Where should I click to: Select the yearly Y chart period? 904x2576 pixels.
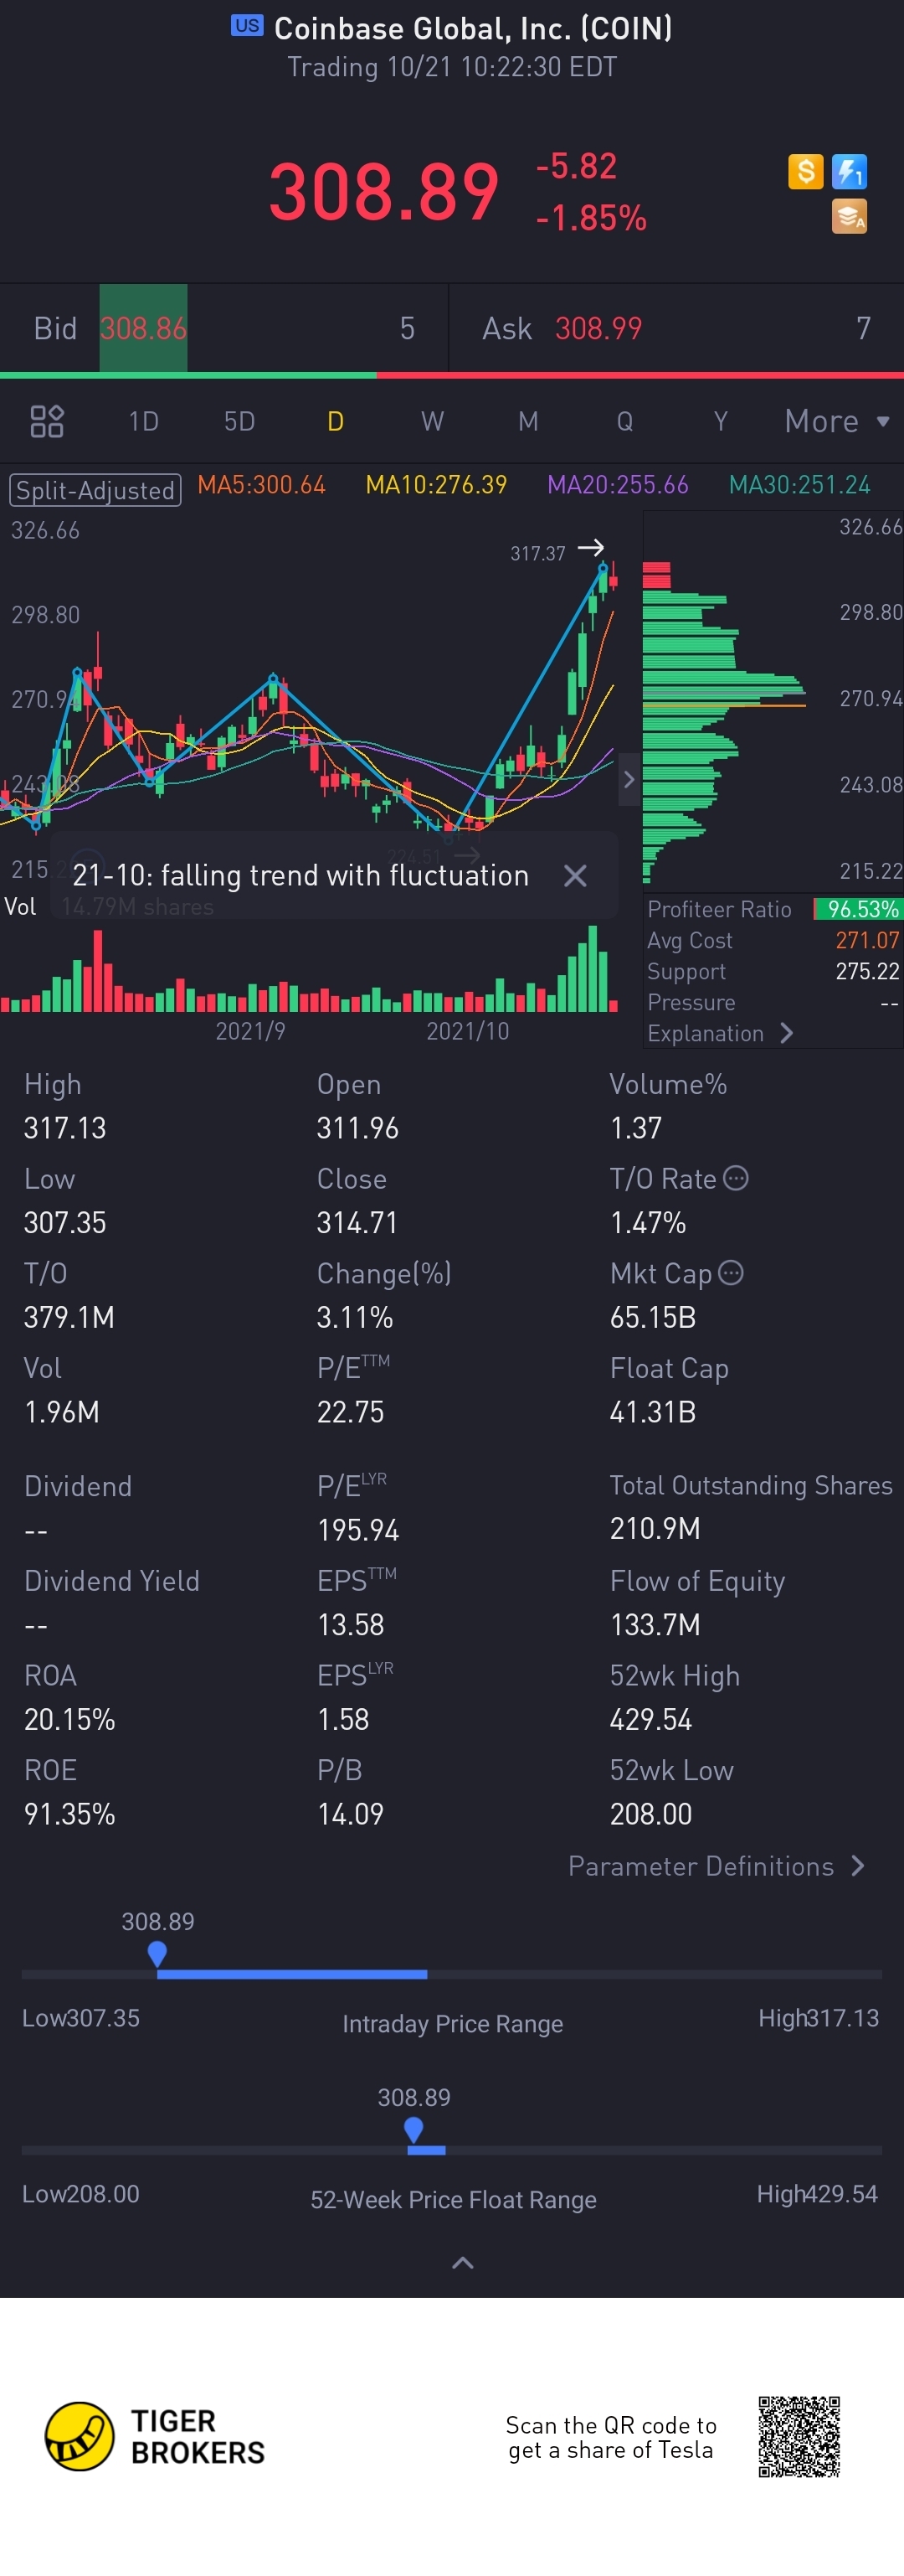tap(720, 421)
